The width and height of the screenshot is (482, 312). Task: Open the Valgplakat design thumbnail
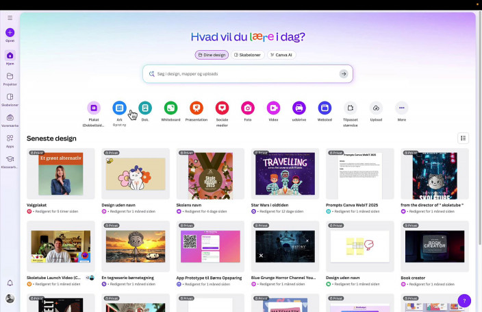(x=60, y=173)
